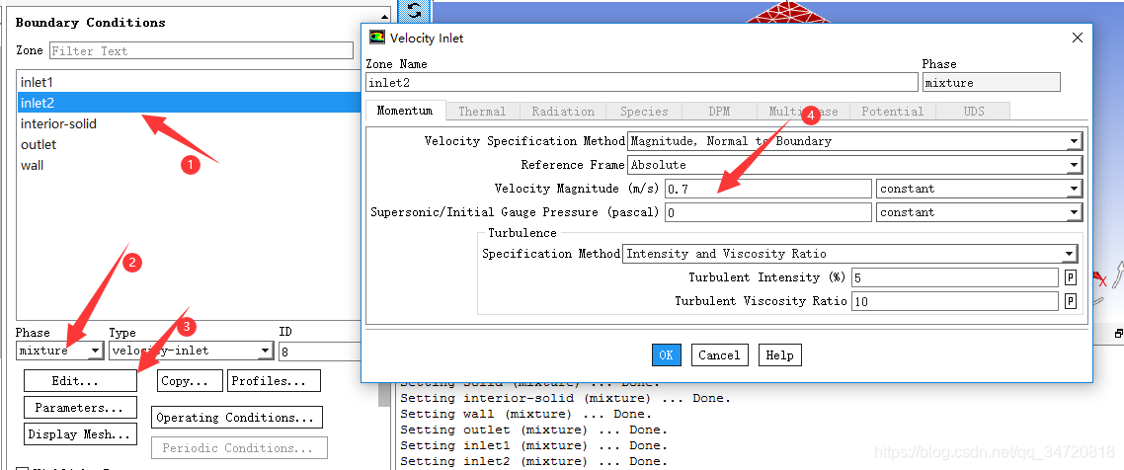Click the Edit... button
Viewport: 1124px width, 470px height.
80,381
